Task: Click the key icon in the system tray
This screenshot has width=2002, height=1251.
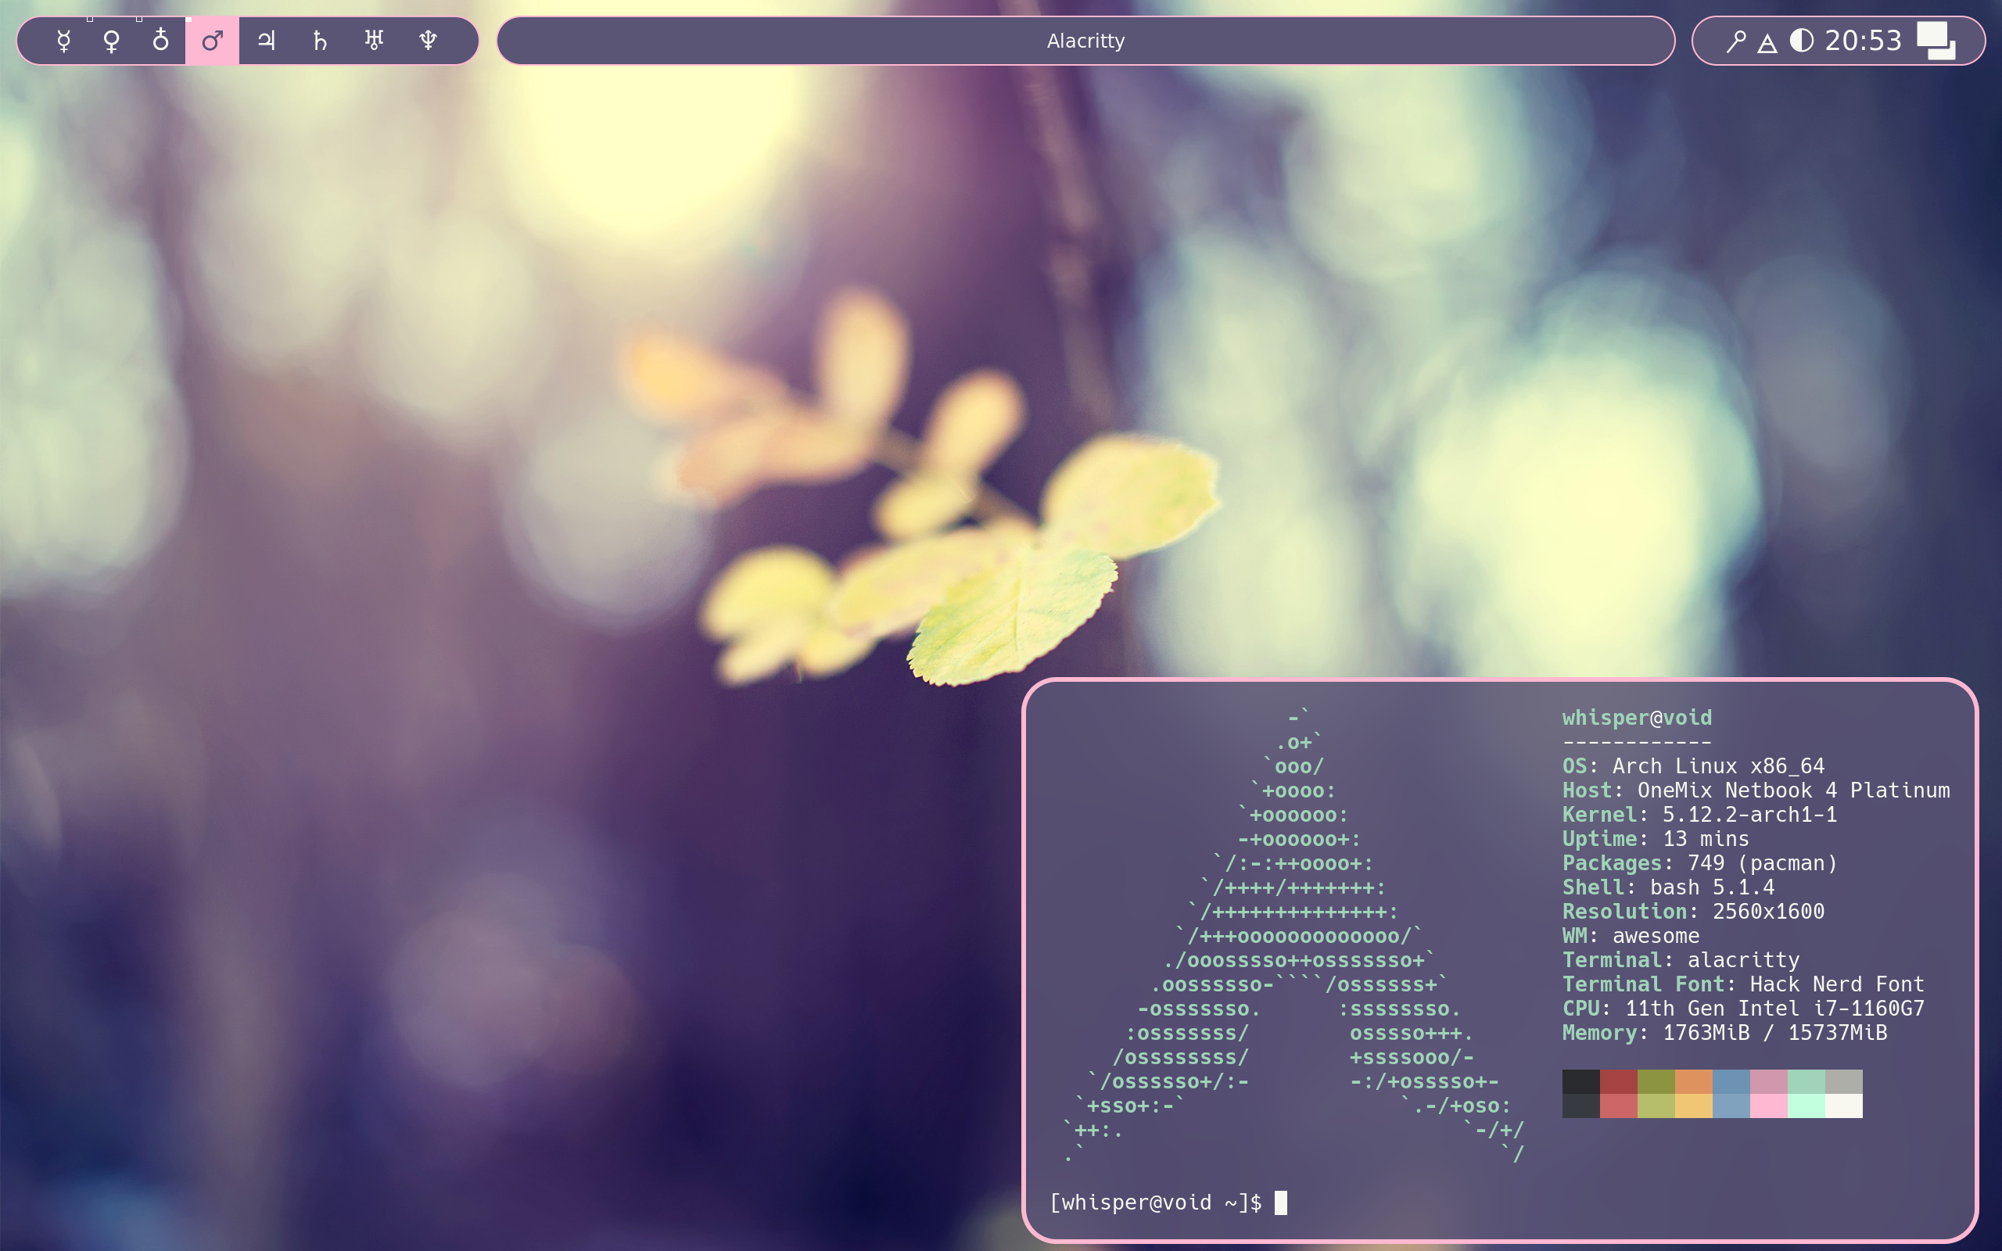Action: 1735,41
